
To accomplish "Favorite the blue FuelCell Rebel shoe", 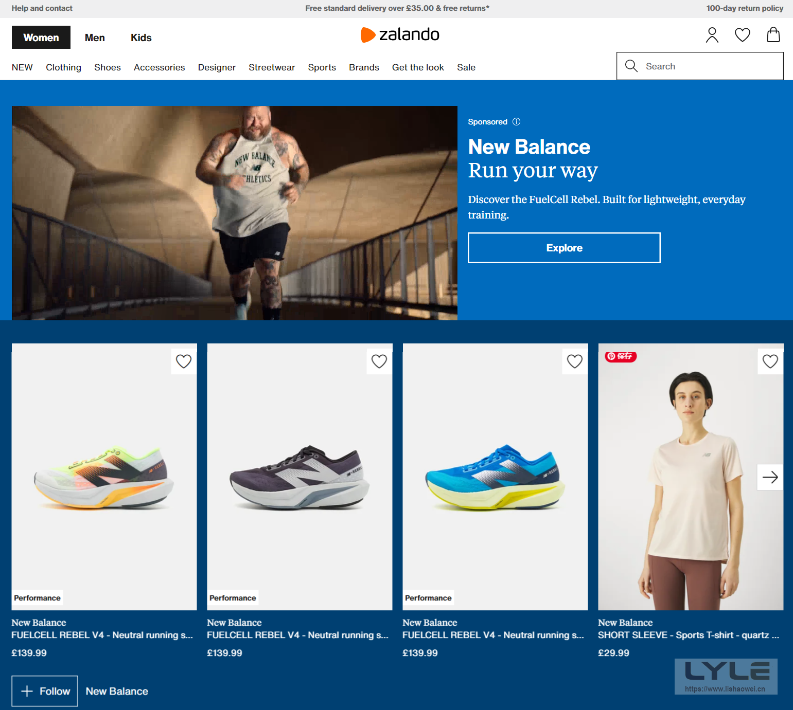I will [575, 361].
